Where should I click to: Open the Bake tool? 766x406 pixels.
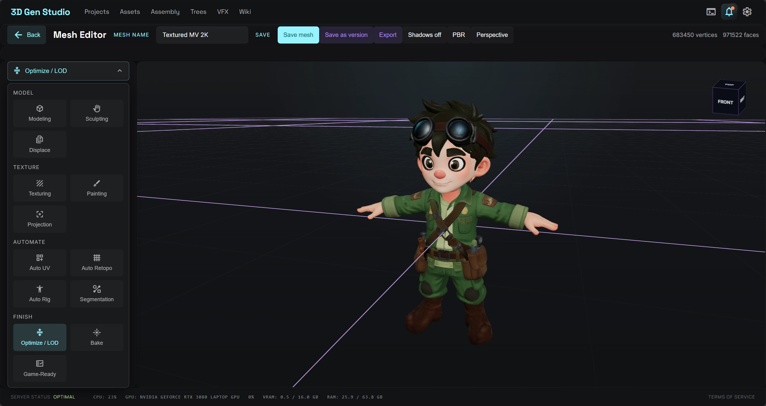point(97,337)
